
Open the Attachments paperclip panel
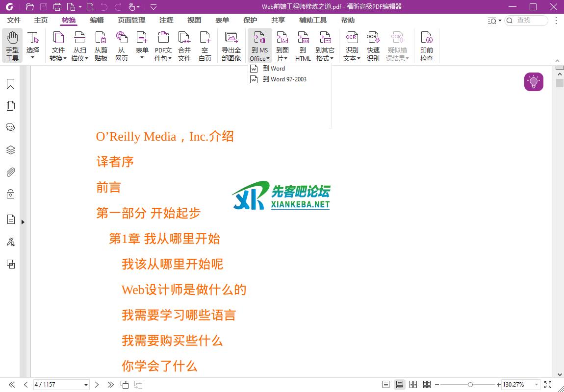coord(10,172)
